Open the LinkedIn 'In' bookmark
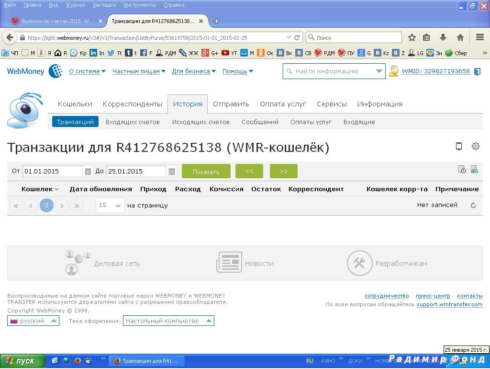 [x=97, y=53]
